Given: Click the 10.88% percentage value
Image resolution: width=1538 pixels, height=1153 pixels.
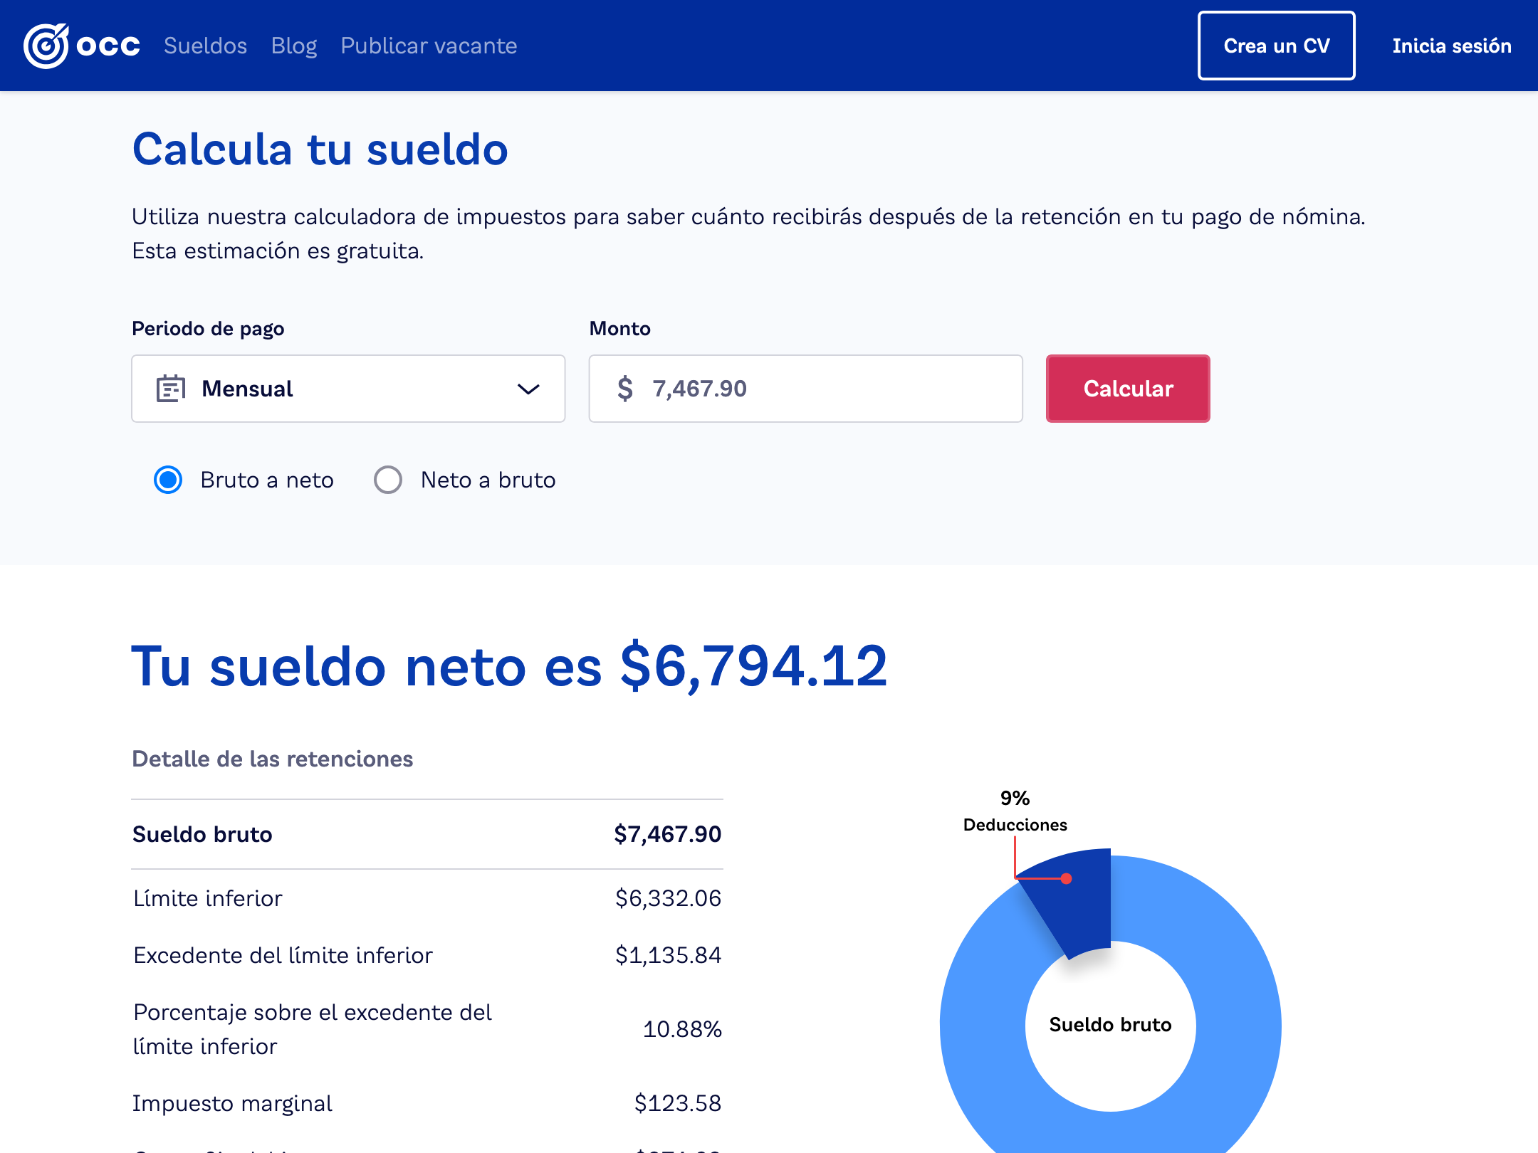Looking at the screenshot, I should click(682, 1029).
